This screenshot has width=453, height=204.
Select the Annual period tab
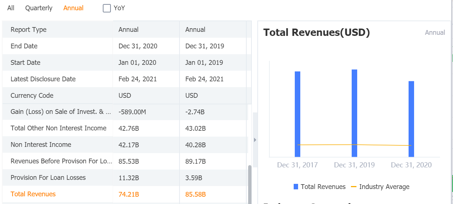coord(73,8)
